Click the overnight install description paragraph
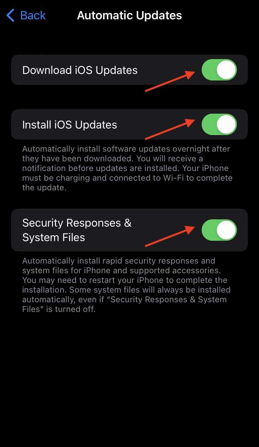 point(127,169)
